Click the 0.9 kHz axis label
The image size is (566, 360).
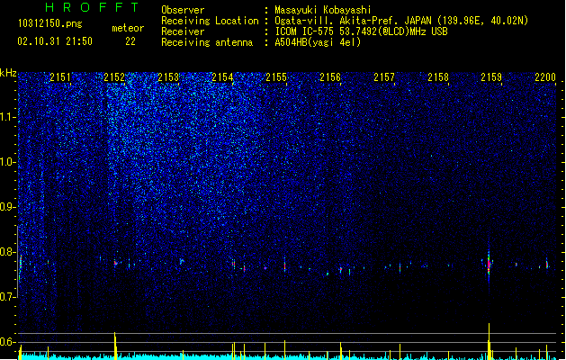pos(8,207)
